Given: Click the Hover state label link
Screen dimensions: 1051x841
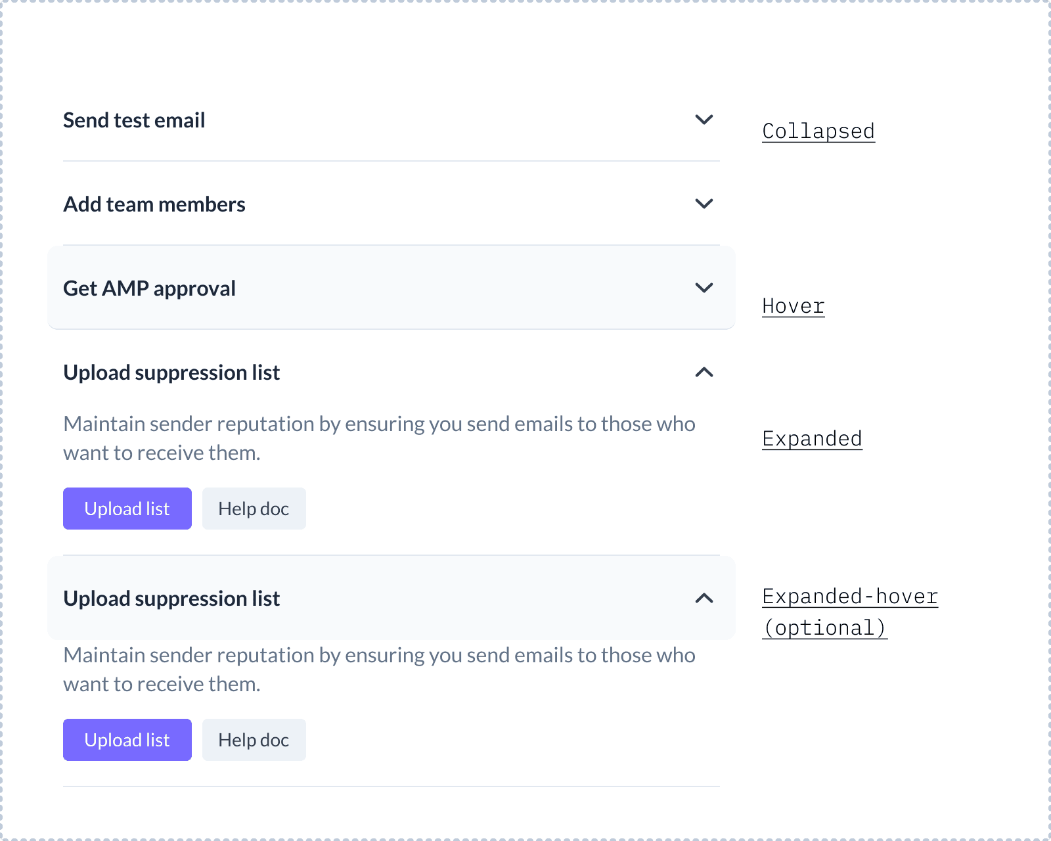Looking at the screenshot, I should coord(794,306).
